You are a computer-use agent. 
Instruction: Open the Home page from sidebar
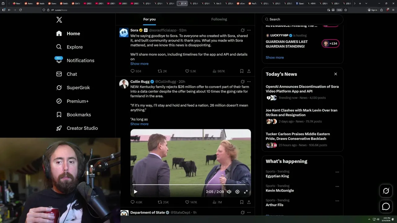click(x=68, y=33)
